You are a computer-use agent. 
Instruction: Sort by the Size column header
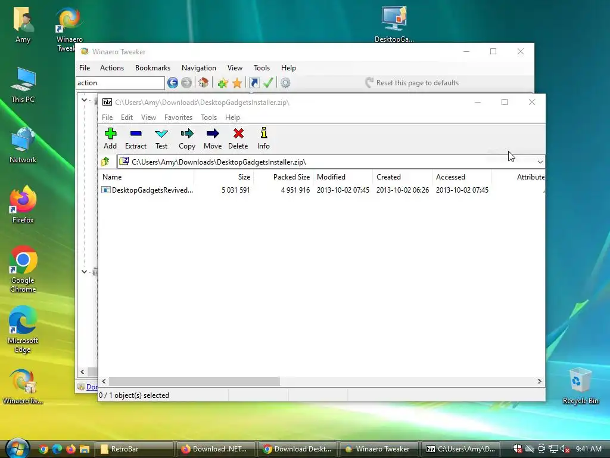tap(224, 177)
